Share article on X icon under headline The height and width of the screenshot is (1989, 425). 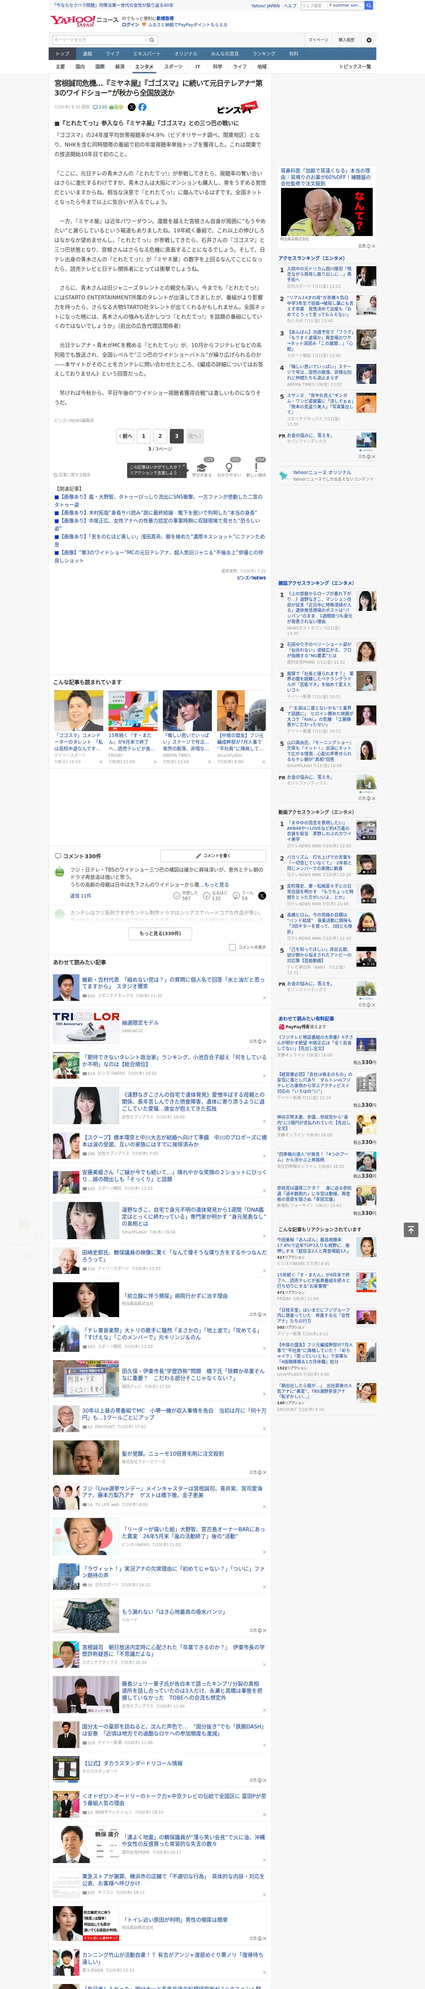(131, 107)
